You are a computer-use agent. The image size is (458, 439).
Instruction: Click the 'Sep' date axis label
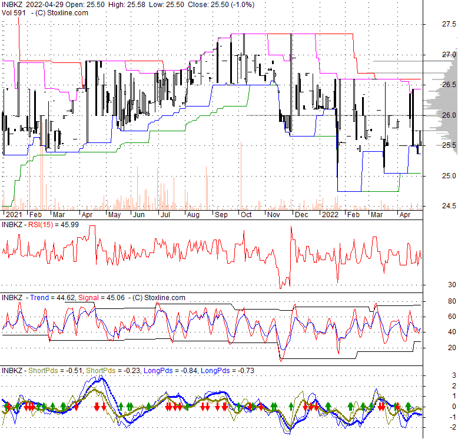click(x=221, y=215)
